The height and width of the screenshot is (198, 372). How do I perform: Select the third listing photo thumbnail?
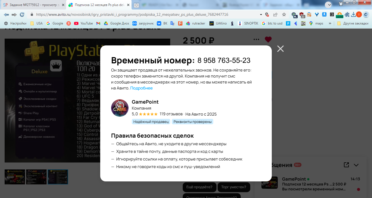coord(58,177)
